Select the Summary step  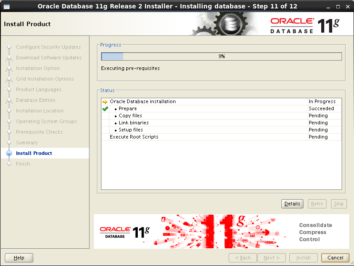click(27, 143)
